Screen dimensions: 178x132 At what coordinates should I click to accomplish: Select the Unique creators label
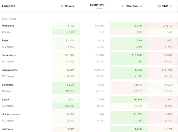11,114
